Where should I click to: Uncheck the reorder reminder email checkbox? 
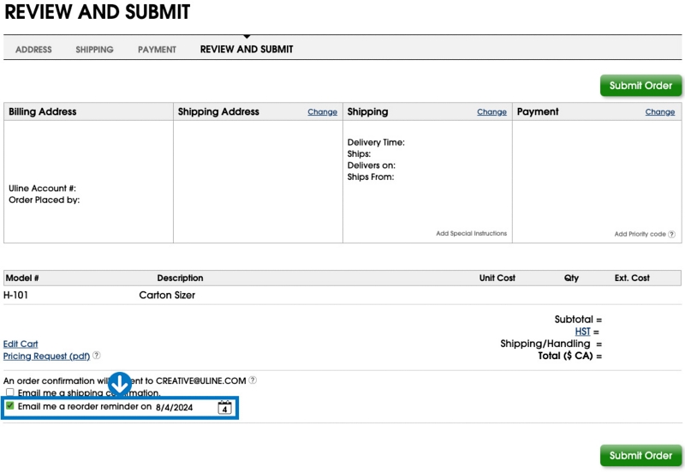coord(10,406)
